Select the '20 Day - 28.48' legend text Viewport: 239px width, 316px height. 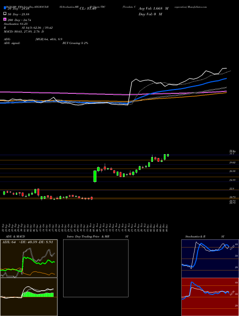point(19,9)
